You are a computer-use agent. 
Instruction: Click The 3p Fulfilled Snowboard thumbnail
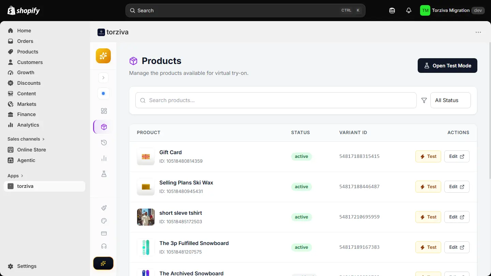(146, 247)
